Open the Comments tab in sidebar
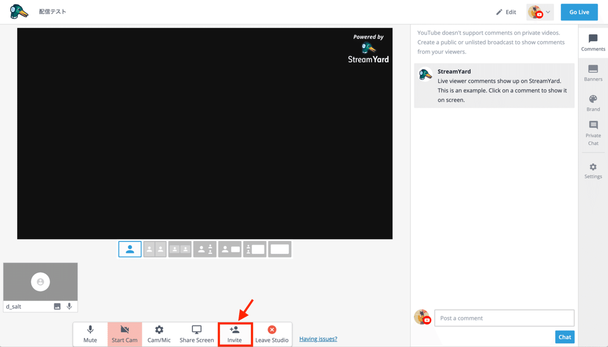The width and height of the screenshot is (608, 347). click(593, 43)
